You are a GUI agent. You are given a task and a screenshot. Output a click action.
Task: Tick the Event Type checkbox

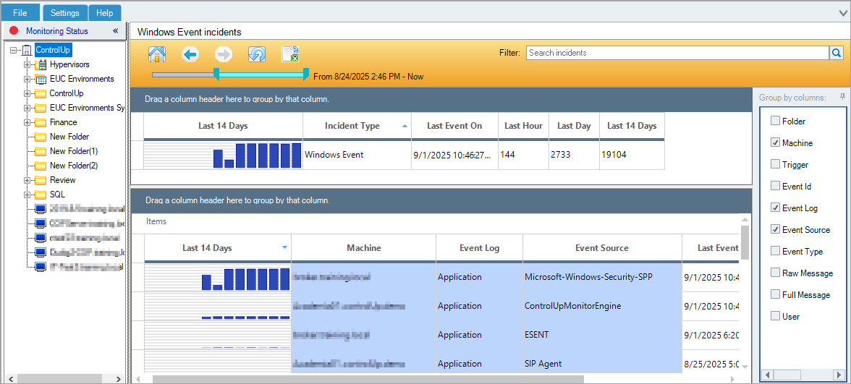[x=776, y=252]
